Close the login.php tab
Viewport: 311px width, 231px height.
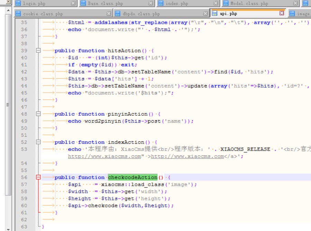[73, 3]
